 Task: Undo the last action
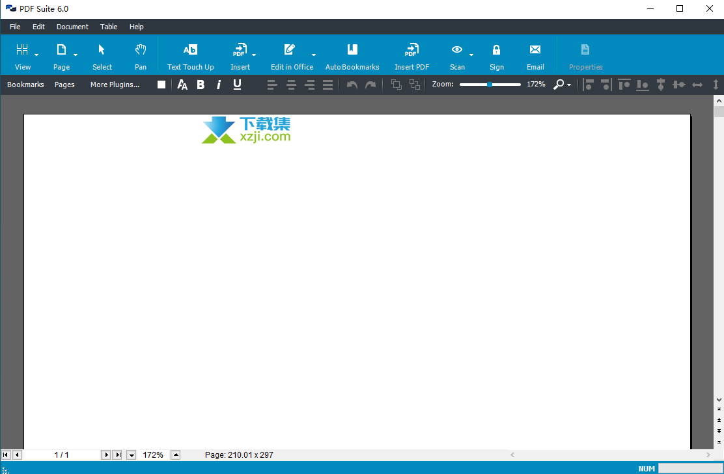point(352,85)
